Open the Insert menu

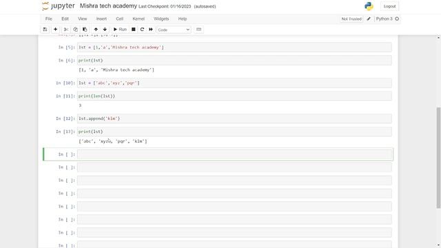tap(101, 19)
